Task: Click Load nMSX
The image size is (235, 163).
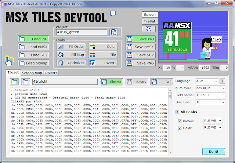Action: pyautogui.click(x=33, y=47)
